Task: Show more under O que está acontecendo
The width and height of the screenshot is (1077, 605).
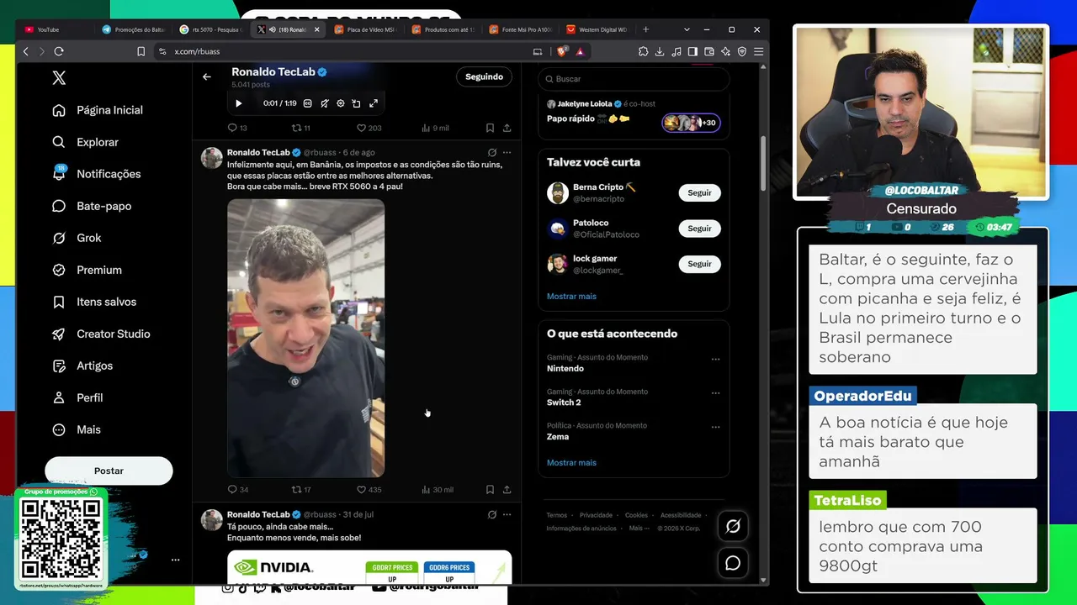Action: (571, 462)
